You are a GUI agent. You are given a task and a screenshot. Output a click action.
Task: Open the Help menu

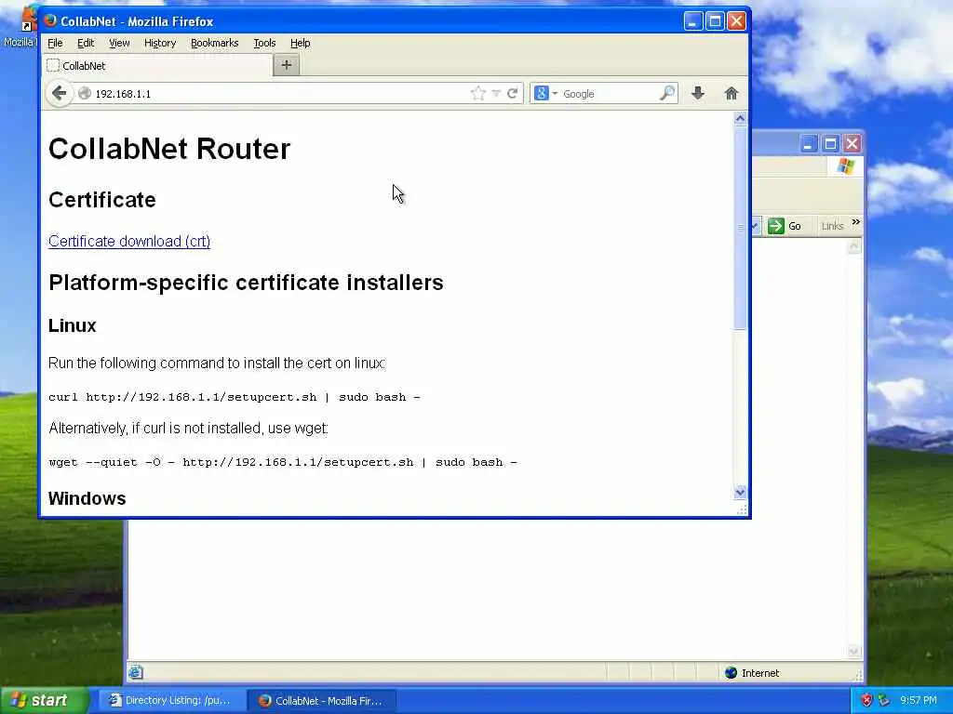tap(301, 43)
